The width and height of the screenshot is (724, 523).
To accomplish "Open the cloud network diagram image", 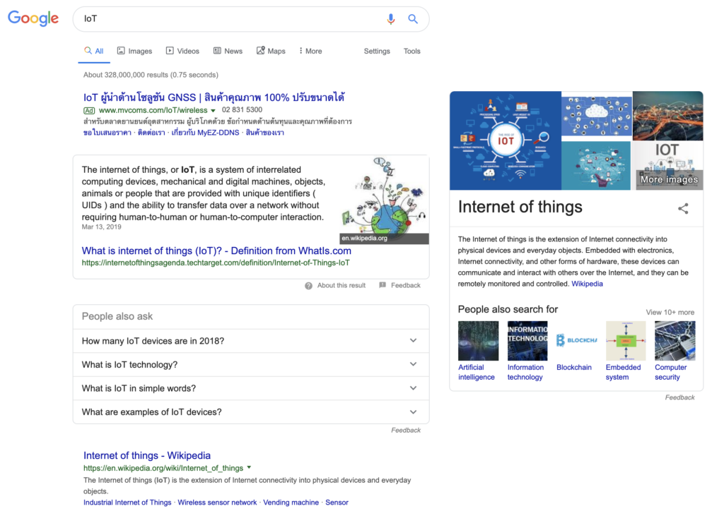I will tap(597, 116).
